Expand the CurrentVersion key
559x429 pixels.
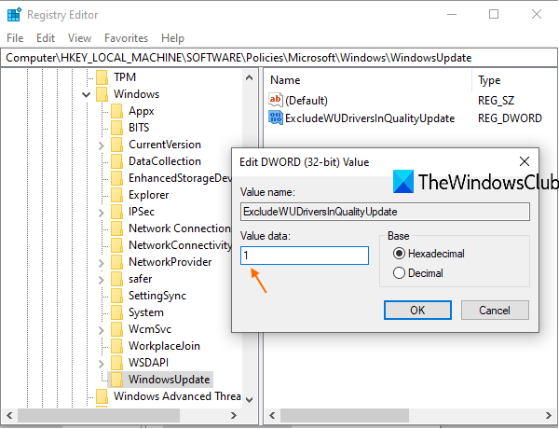(102, 145)
